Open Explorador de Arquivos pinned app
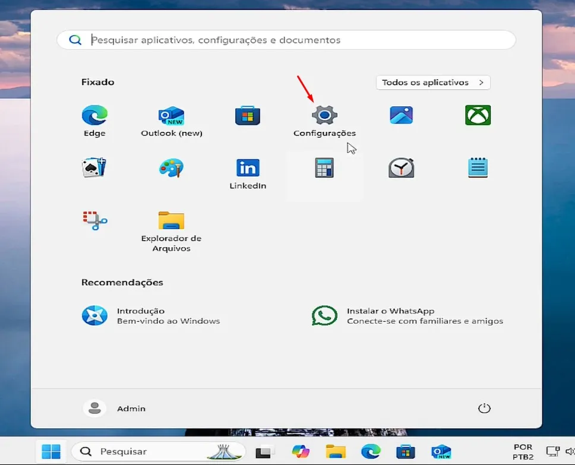 click(x=171, y=220)
